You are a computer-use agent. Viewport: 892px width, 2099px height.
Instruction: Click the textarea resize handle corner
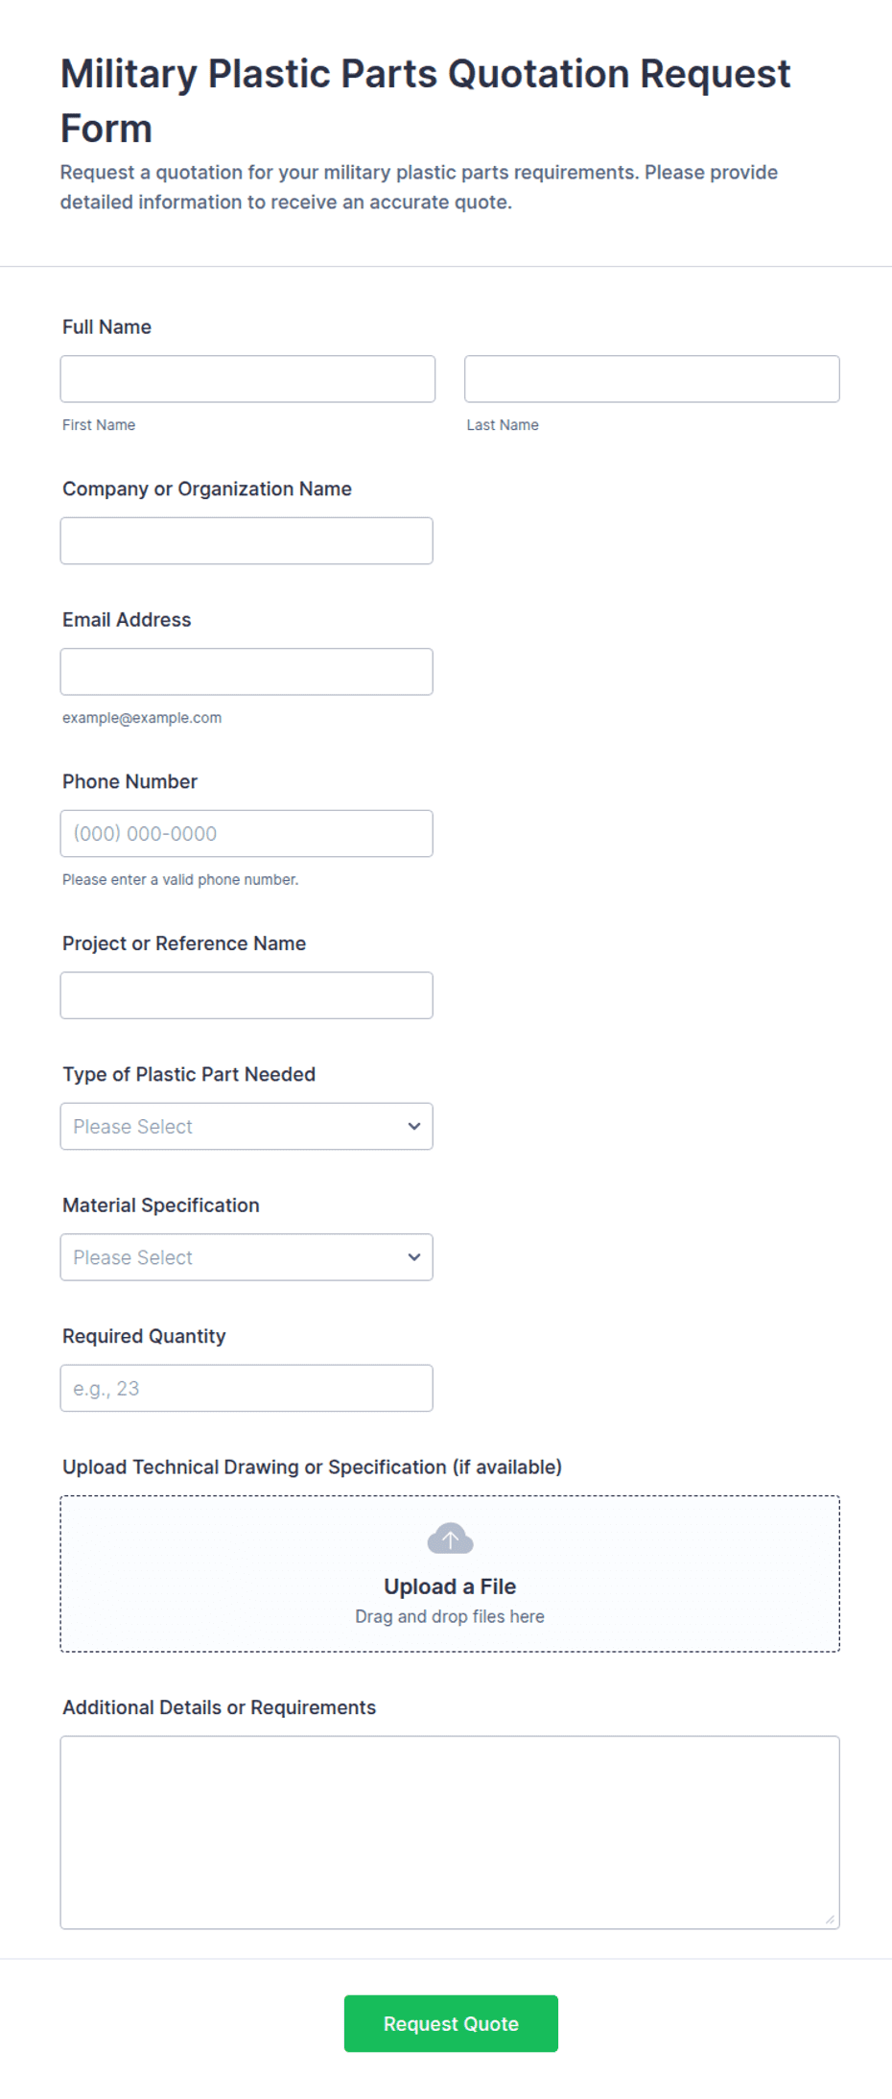coord(830,1919)
